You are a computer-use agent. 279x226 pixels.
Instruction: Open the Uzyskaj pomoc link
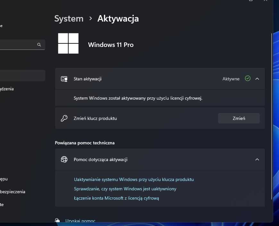(80, 221)
